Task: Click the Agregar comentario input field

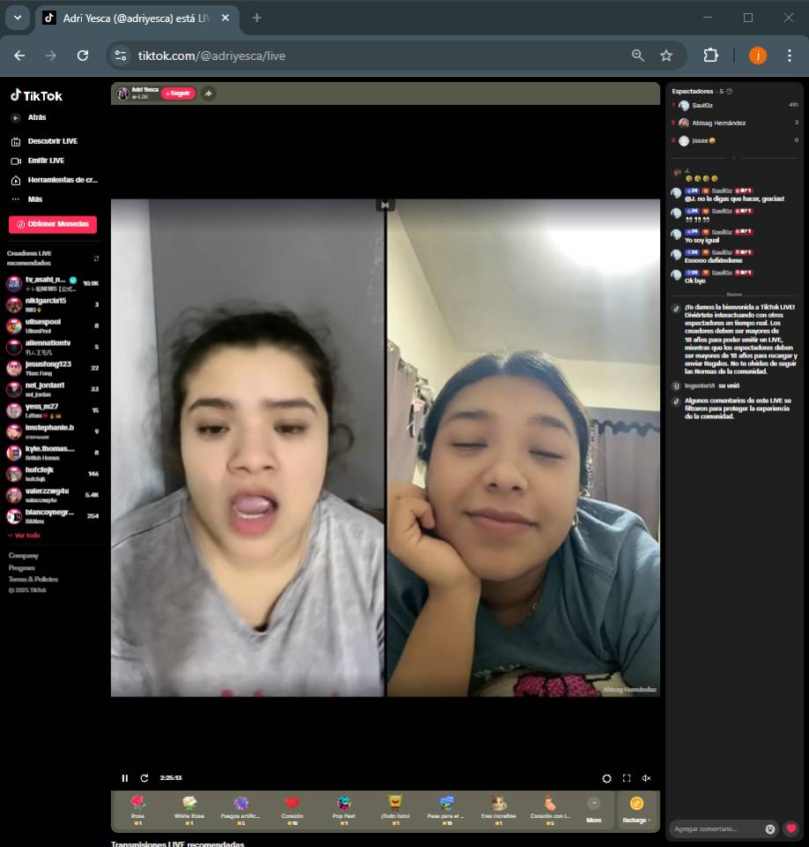Action: coord(716,828)
